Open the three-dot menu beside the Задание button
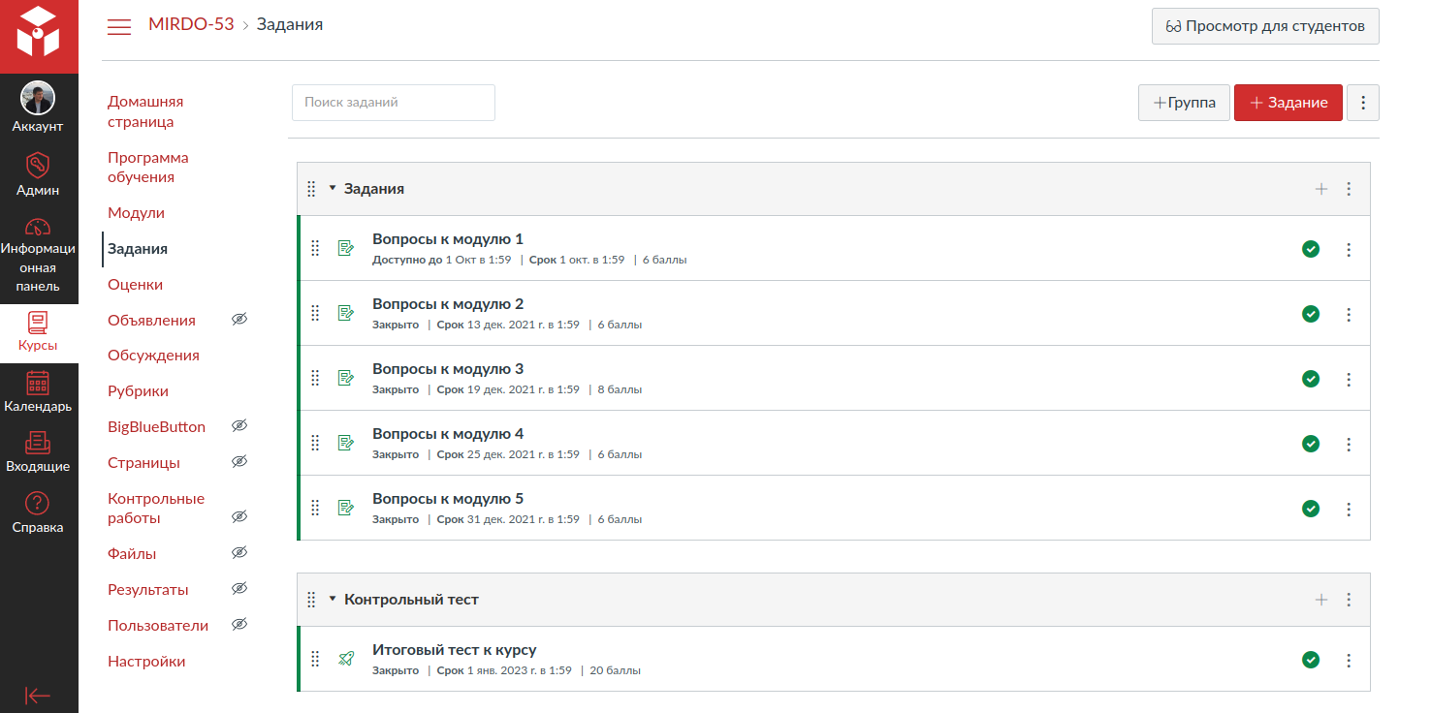The height and width of the screenshot is (713, 1431). (x=1363, y=103)
